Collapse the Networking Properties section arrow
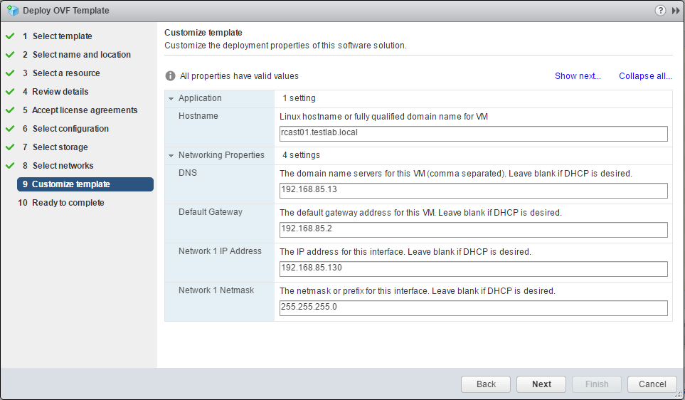This screenshot has width=685, height=400. tap(171, 155)
